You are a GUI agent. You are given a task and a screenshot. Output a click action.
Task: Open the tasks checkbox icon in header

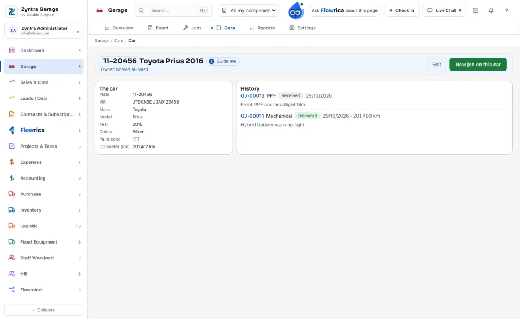pos(476,11)
